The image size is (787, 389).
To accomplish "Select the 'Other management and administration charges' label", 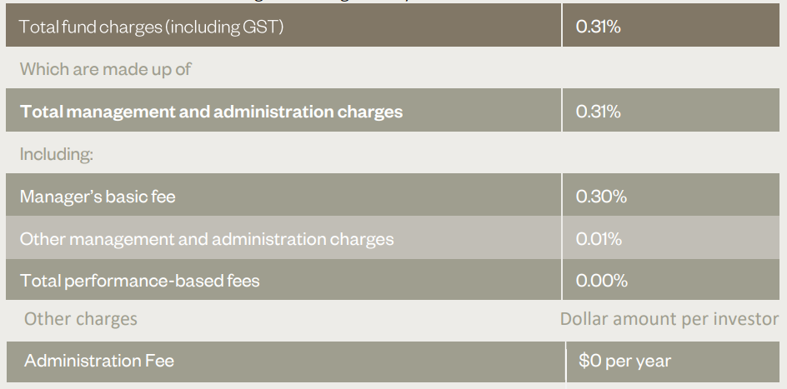I will [x=207, y=239].
